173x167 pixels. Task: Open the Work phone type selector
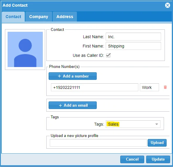coord(149,87)
